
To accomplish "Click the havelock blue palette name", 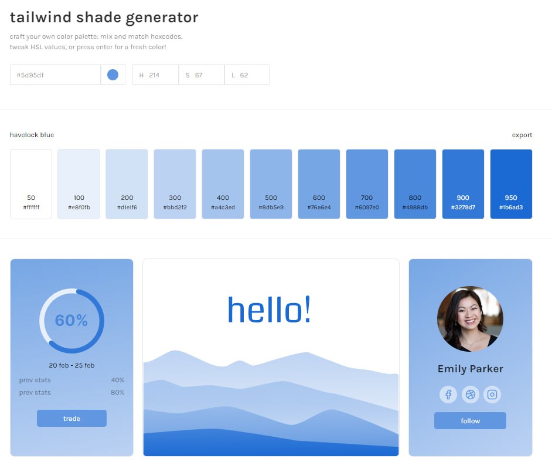I will (x=32, y=135).
